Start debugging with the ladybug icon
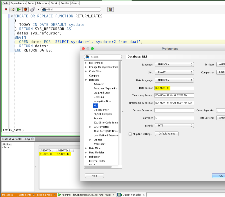Image resolution: width=225 pixels, height=197 pixels. click(25, 10)
